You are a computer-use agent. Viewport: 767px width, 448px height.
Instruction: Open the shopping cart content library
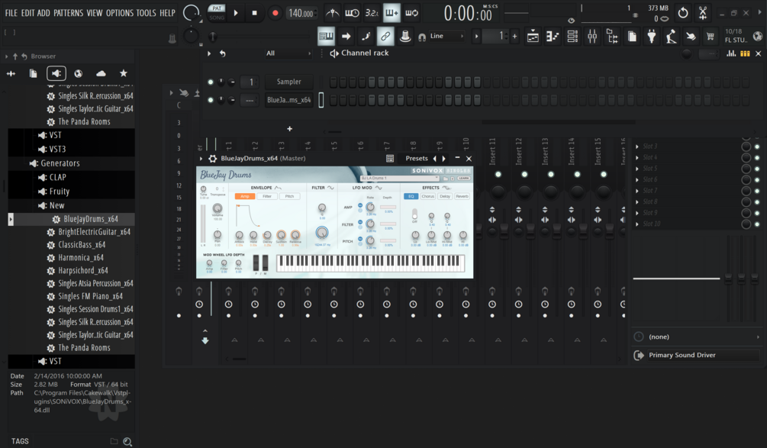tap(711, 36)
